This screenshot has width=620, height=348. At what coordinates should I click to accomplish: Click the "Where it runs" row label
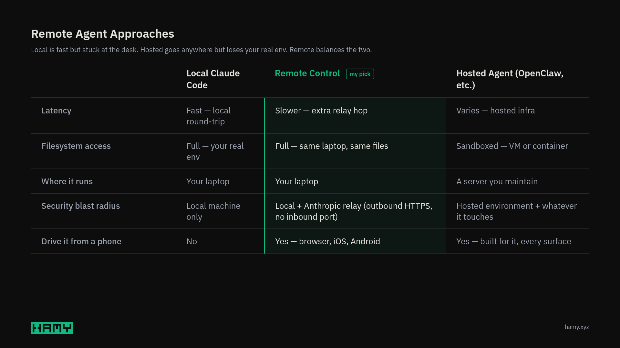coord(67,181)
